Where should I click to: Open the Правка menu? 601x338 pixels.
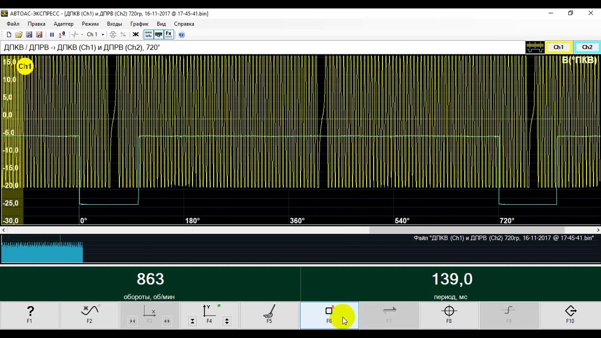37,24
